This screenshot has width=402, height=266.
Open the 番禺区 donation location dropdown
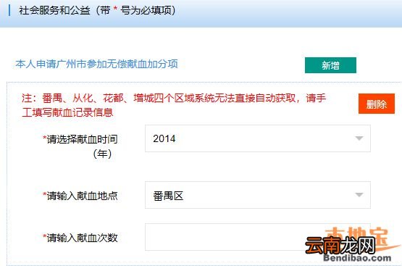258,195
